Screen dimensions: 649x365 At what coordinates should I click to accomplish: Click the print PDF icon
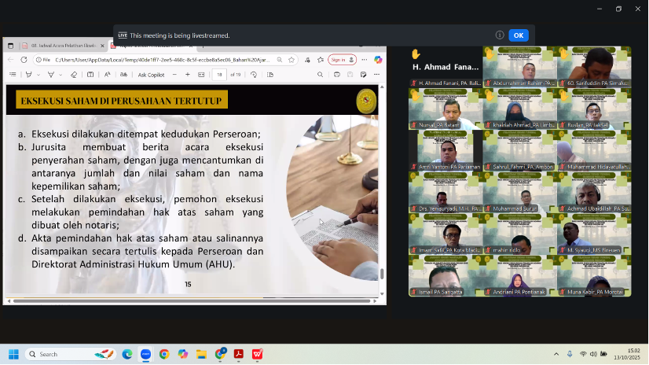pos(336,75)
